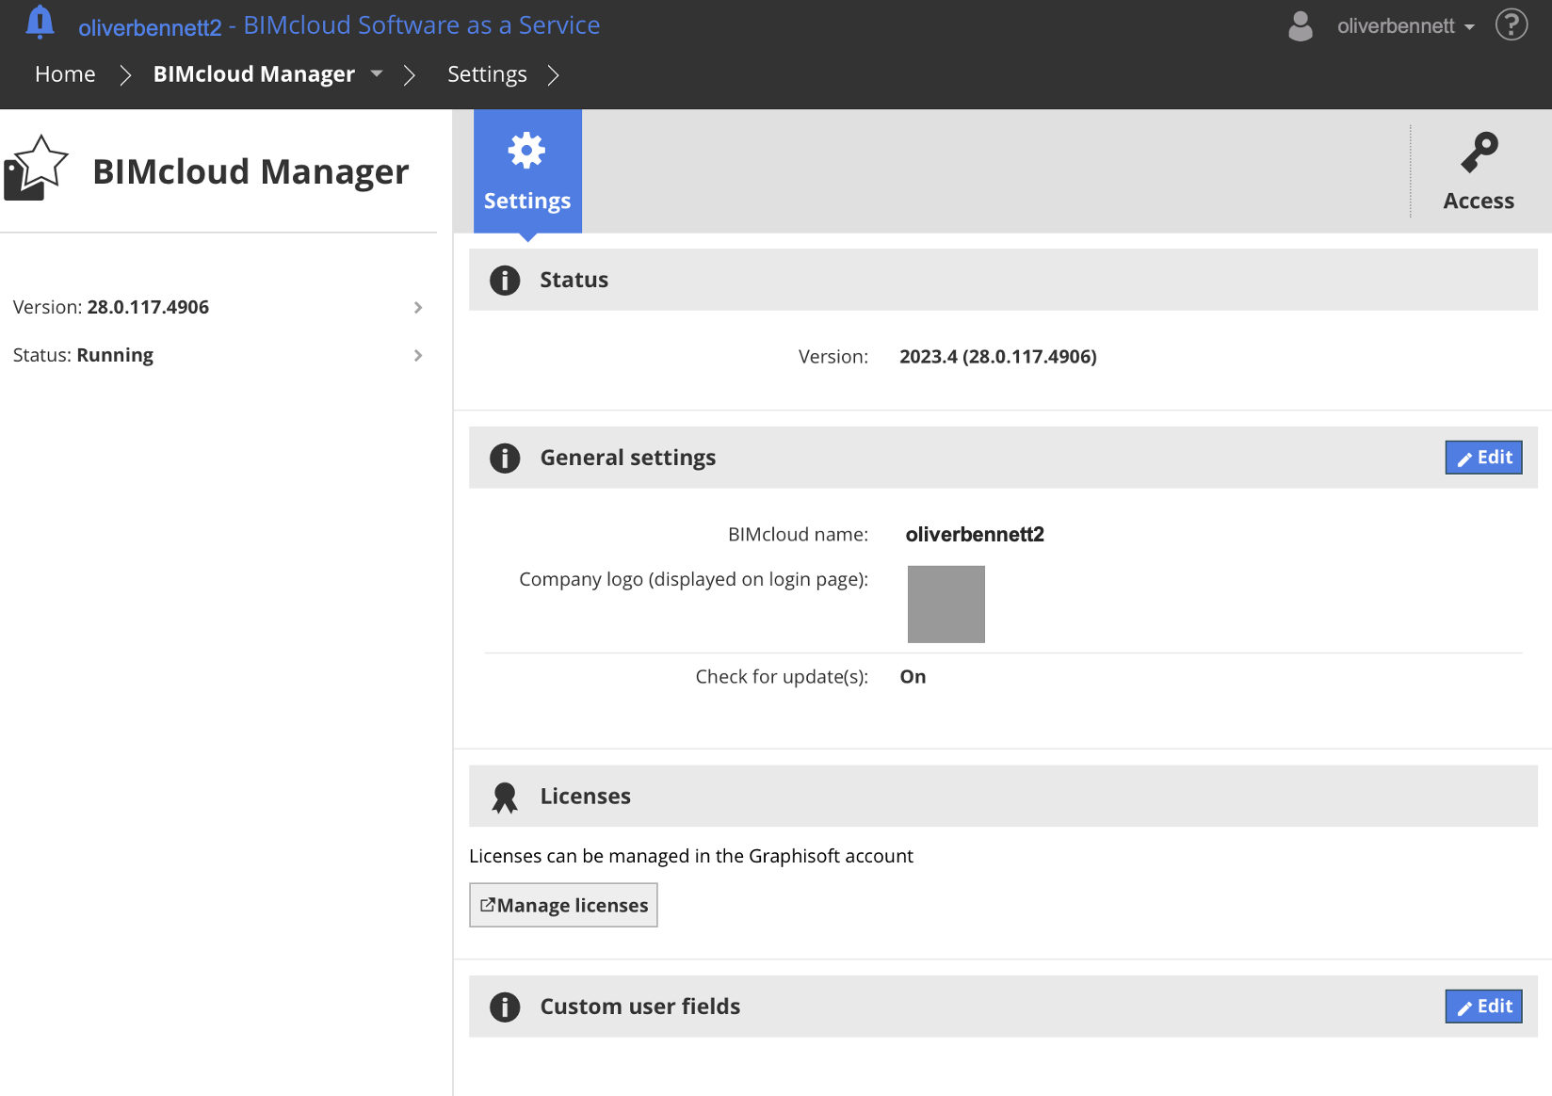
Task: Click the Company logo field label
Action: [x=694, y=579]
